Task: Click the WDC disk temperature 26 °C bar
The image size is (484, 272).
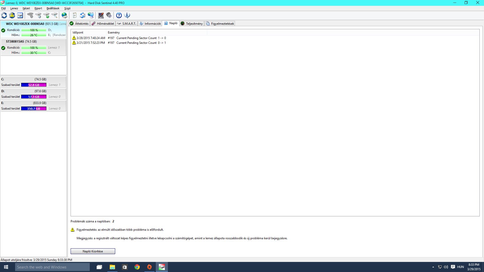Action: [34, 35]
